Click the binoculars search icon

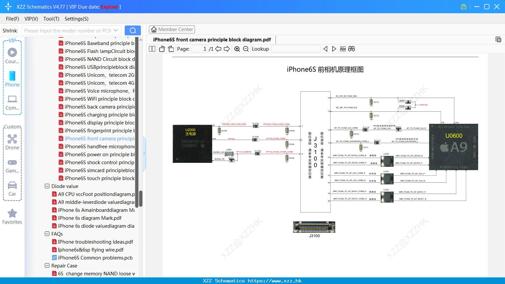(351, 49)
